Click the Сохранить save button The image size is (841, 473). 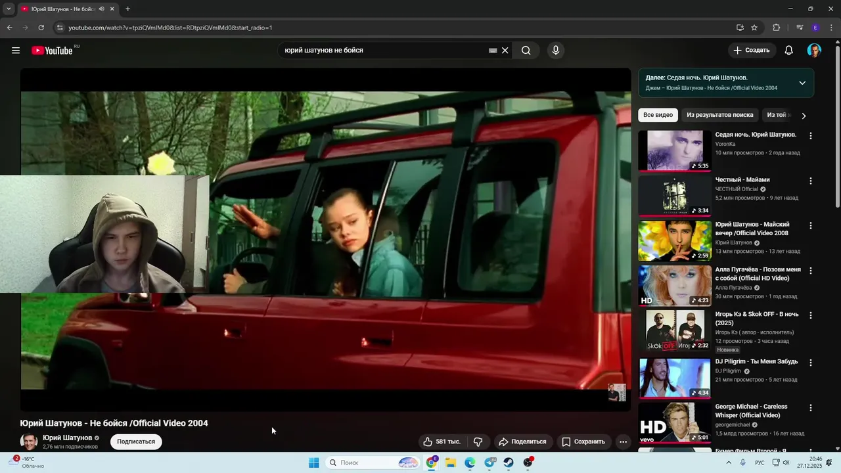point(583,442)
